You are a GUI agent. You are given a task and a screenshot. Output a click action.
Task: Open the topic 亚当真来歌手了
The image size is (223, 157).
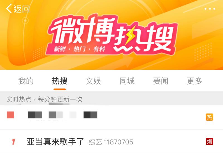coord(55,142)
